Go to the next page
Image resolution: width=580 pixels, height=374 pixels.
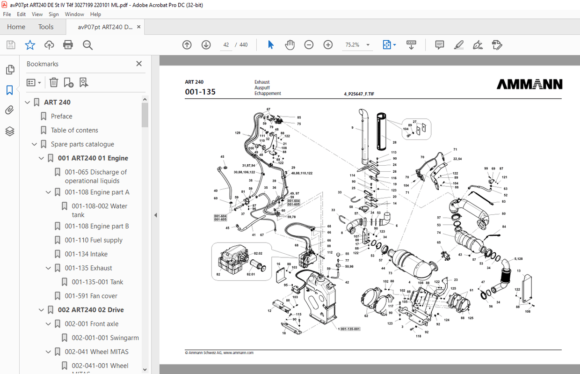click(x=206, y=44)
